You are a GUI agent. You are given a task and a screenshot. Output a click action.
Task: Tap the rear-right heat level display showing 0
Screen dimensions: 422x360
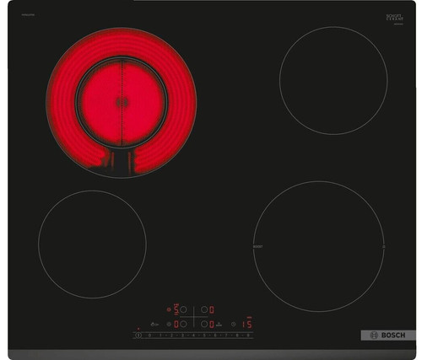click(212, 309)
